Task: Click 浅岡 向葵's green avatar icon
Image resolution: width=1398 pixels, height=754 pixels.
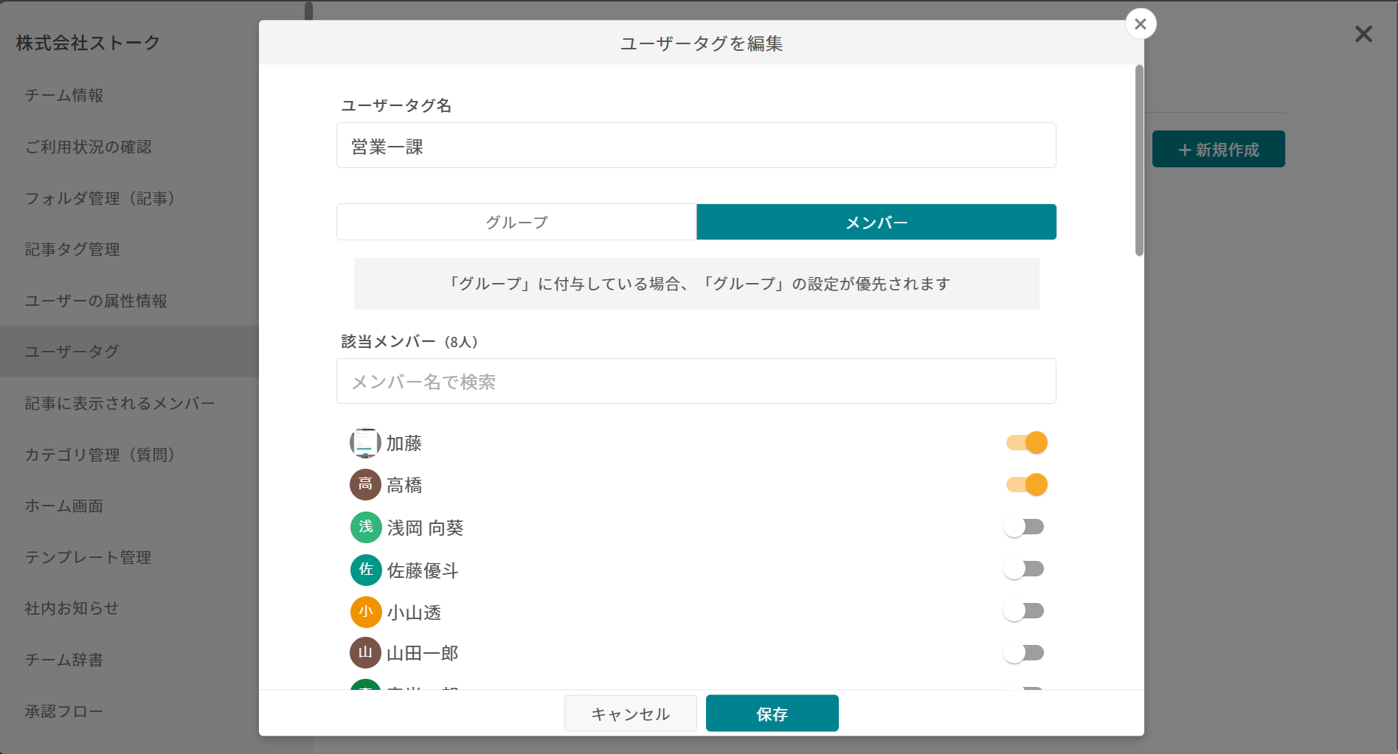Action: click(x=364, y=527)
